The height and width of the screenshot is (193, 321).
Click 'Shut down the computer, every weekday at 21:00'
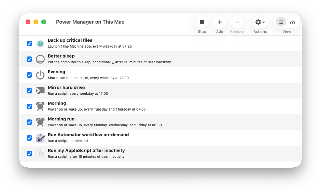(x=88, y=78)
